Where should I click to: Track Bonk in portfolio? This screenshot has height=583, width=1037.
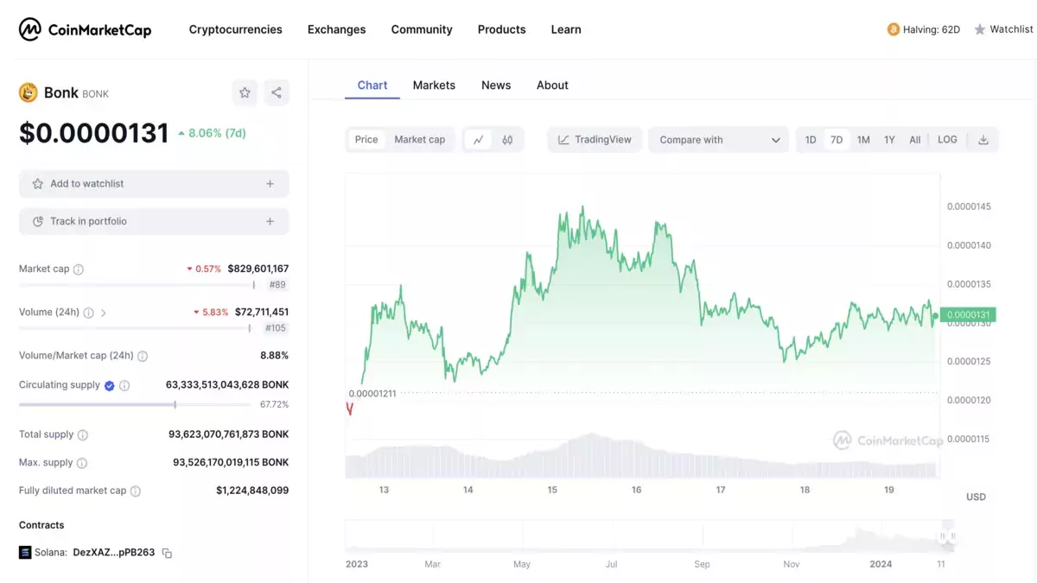point(154,222)
